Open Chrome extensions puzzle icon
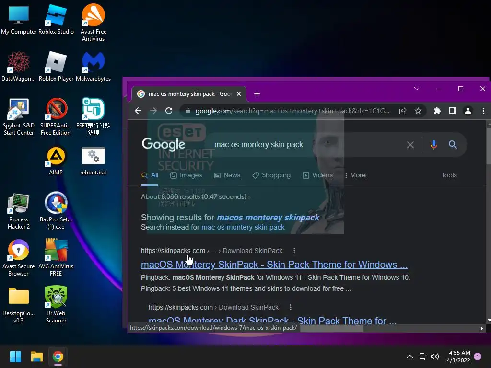The width and height of the screenshot is (491, 368). click(x=437, y=111)
